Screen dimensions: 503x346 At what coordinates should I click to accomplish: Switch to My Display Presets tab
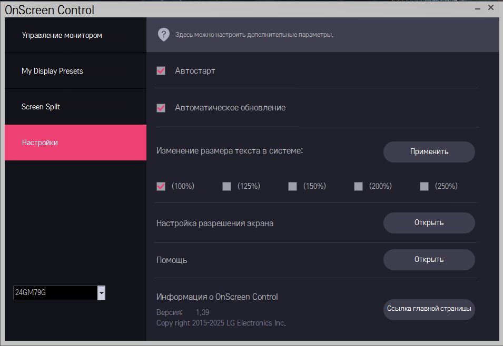pyautogui.click(x=75, y=71)
